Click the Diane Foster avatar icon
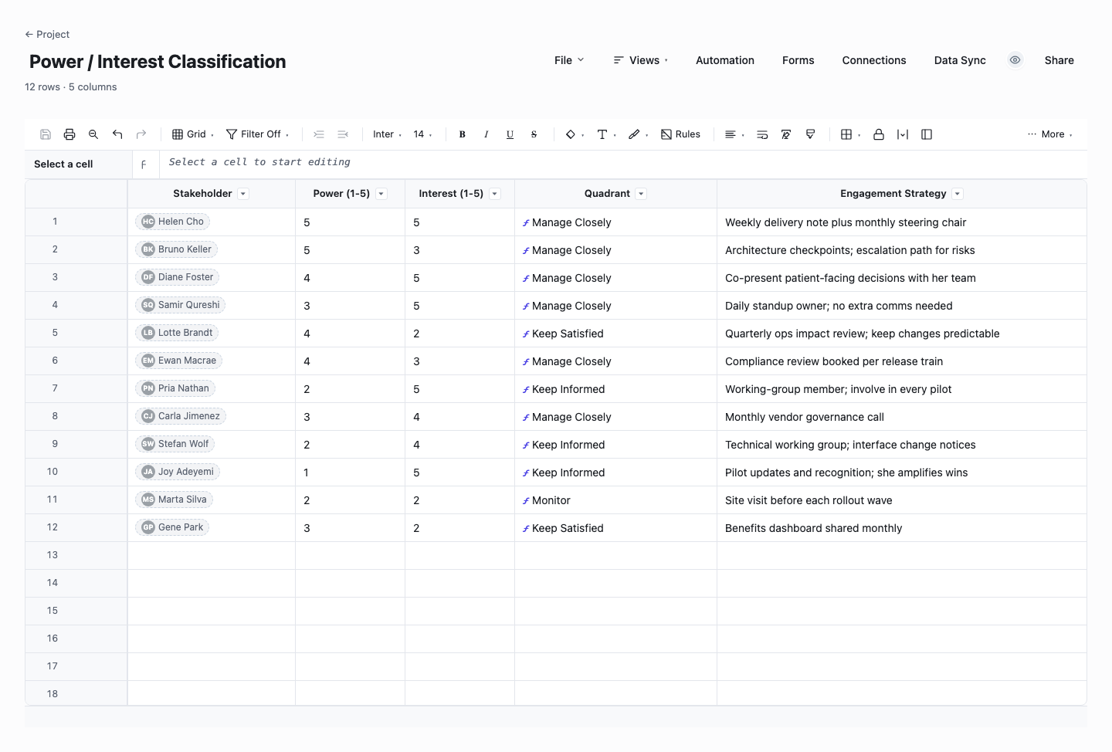 tap(148, 277)
